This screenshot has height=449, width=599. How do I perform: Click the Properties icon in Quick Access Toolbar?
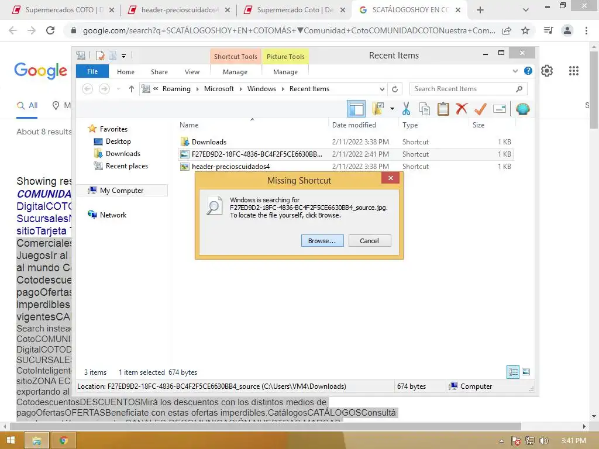tap(100, 56)
